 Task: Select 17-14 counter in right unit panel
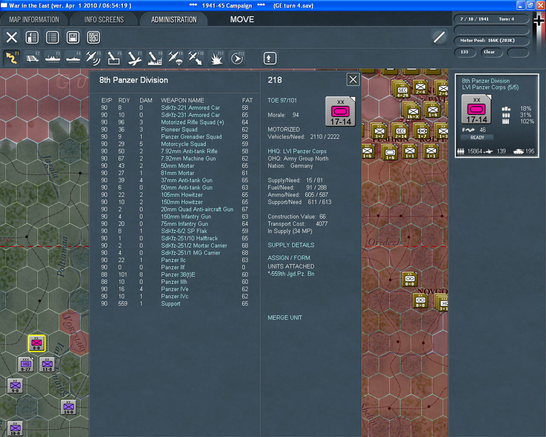[476, 109]
